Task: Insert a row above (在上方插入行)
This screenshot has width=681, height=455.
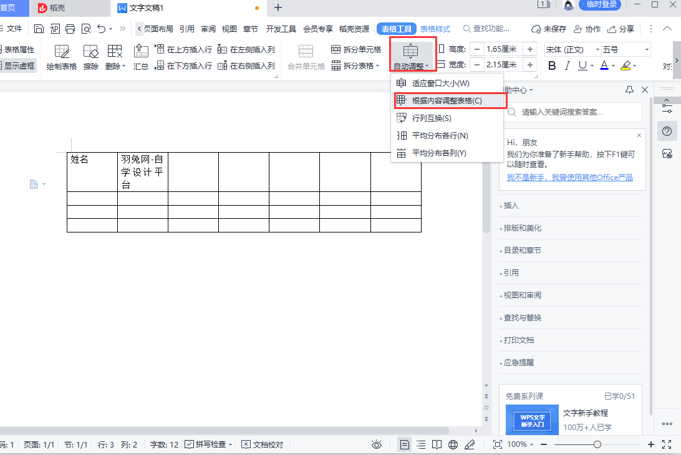Action: pos(183,49)
